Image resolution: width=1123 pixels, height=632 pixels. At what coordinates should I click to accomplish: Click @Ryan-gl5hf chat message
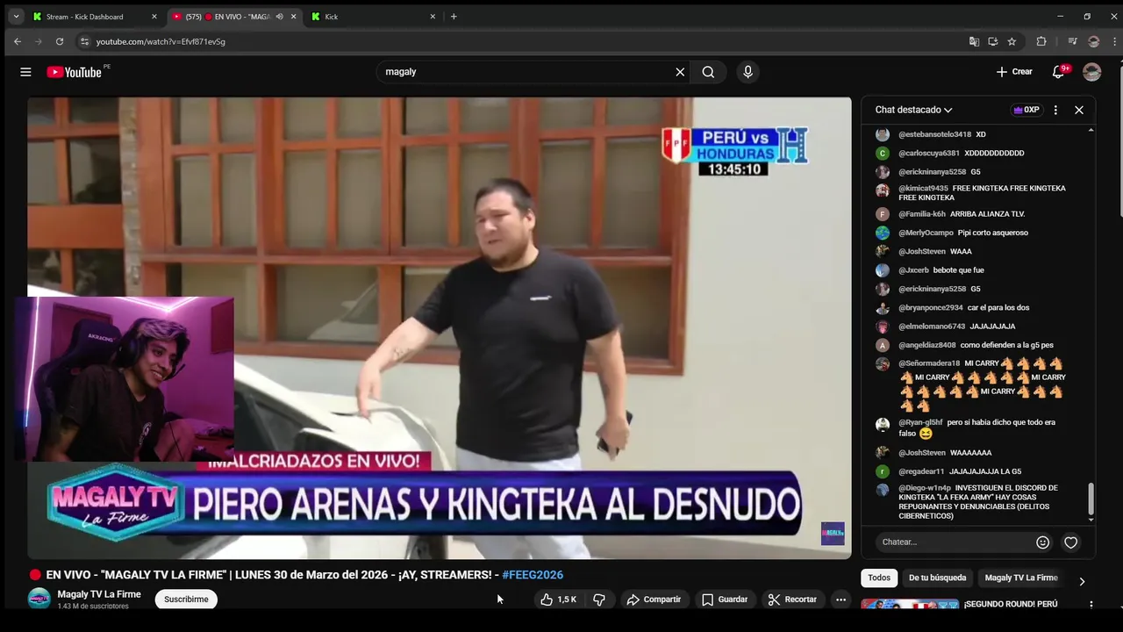976,427
